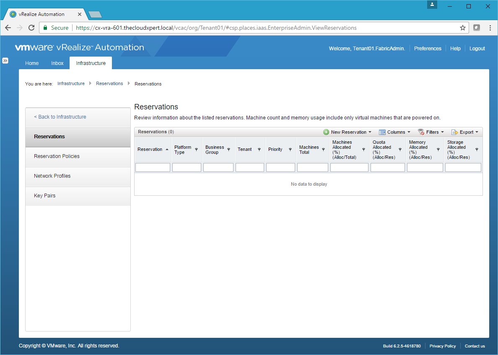Bookmark this page with the star icon
The width and height of the screenshot is (498, 355).
click(463, 28)
